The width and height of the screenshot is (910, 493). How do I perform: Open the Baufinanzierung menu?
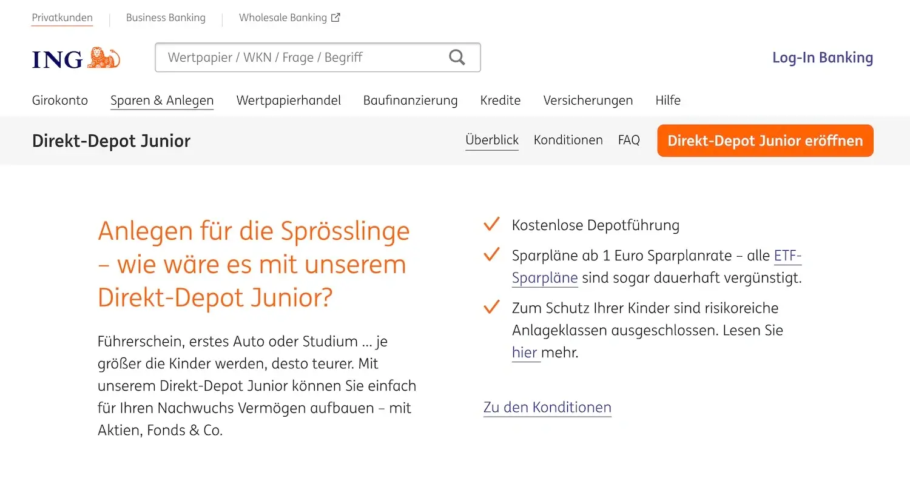(411, 101)
